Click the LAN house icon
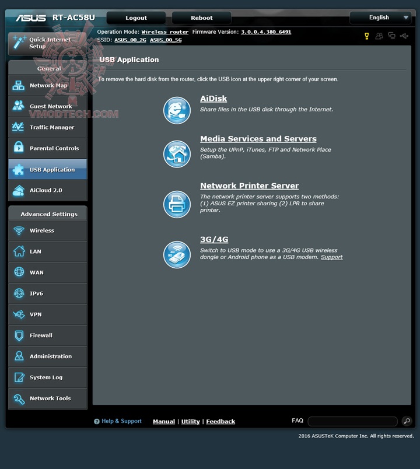Viewport: 420px width, 469px height. click(19, 251)
